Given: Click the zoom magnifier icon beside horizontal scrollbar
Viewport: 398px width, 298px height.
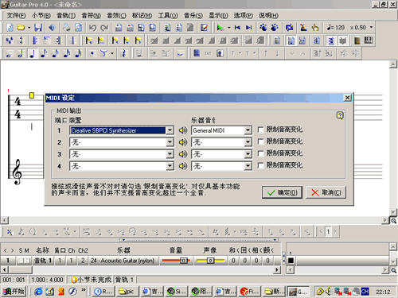Looking at the screenshot, I should coord(393,221).
